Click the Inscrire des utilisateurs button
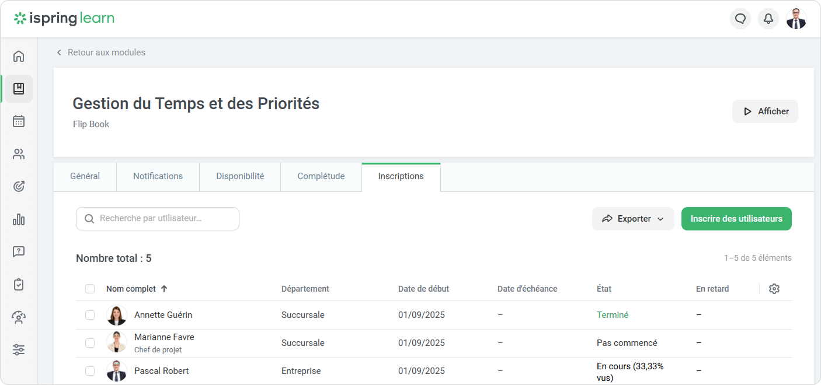Image resolution: width=821 pixels, height=385 pixels. [x=736, y=219]
